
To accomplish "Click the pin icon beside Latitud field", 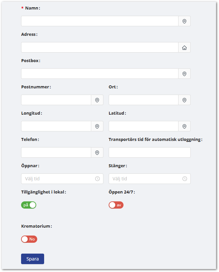I will pyautogui.click(x=184, y=126).
